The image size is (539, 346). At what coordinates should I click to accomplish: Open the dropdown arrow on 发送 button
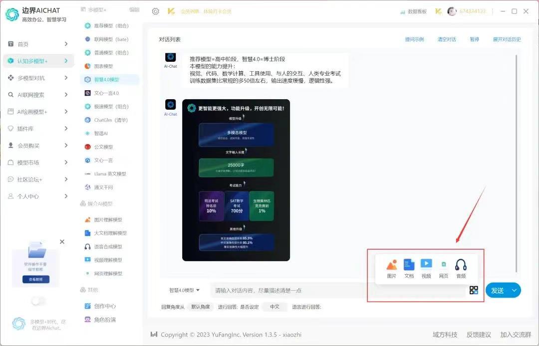click(514, 290)
